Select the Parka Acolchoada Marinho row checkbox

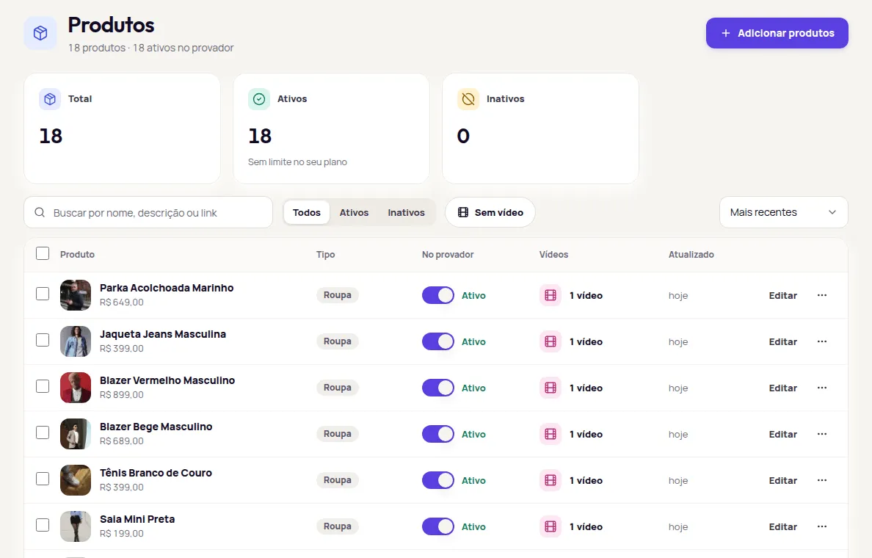[x=43, y=294]
